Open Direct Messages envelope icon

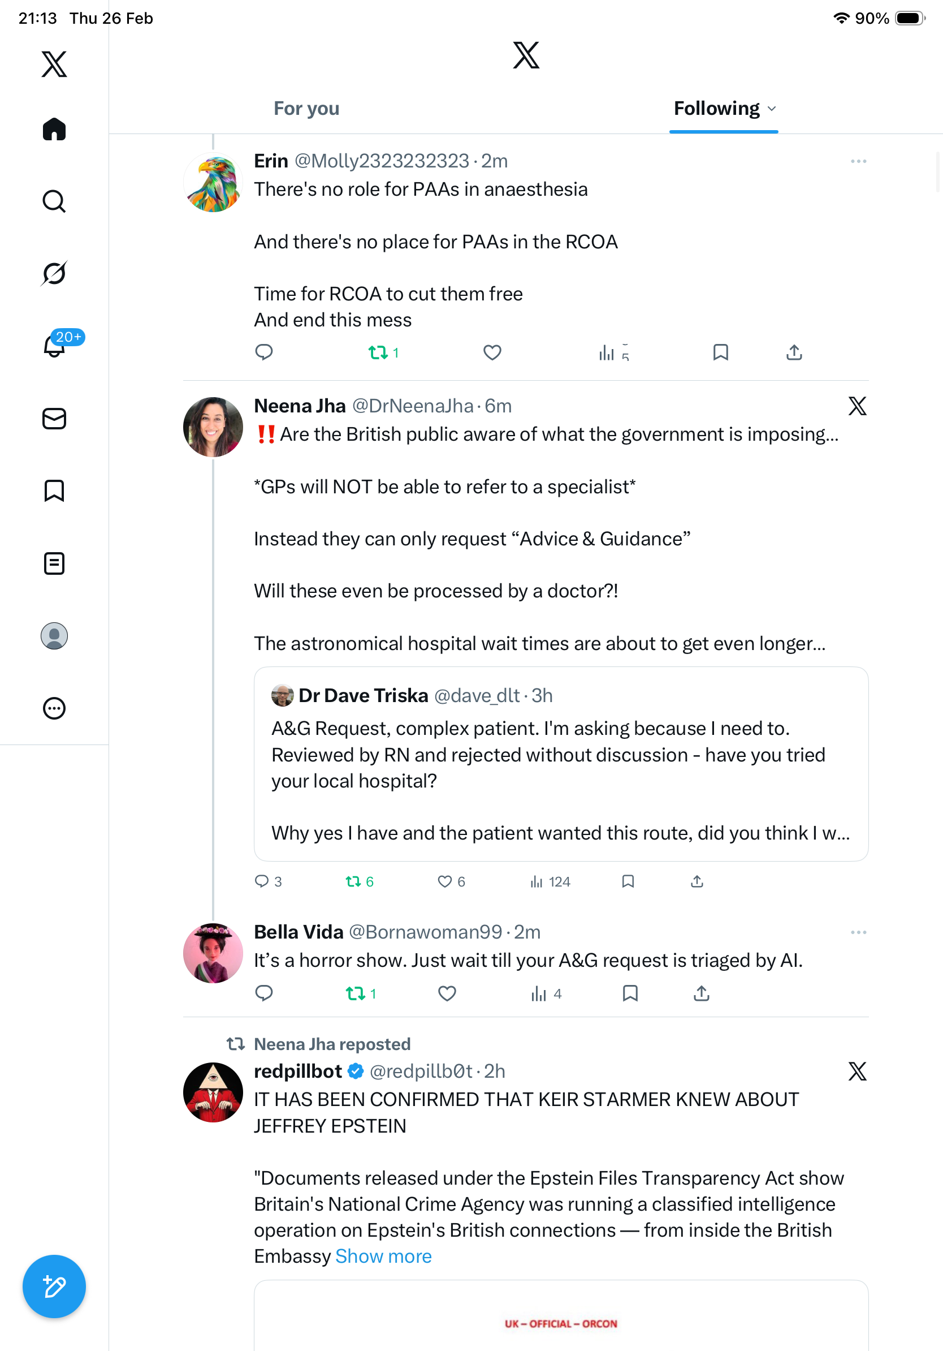coord(54,419)
